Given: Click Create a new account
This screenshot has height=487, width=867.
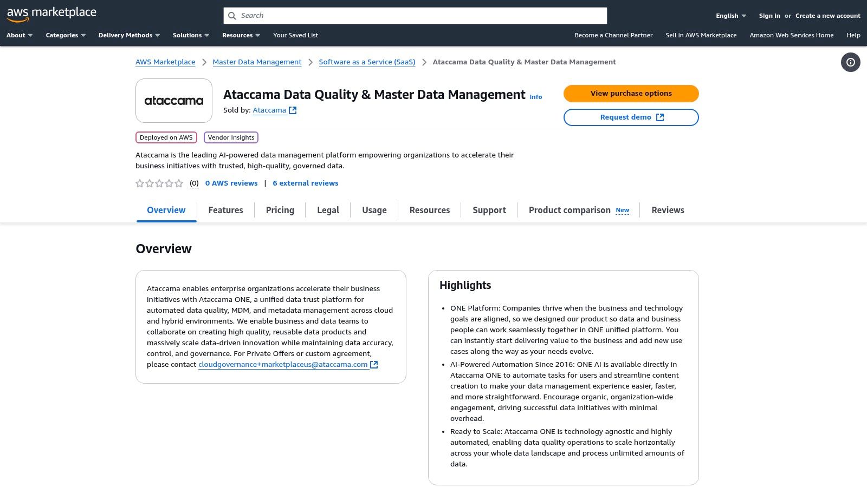Looking at the screenshot, I should click(828, 16).
